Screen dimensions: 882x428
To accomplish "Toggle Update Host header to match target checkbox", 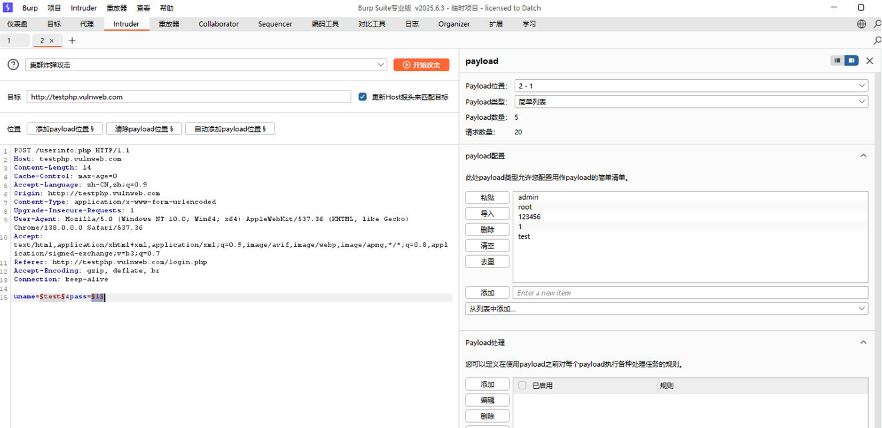I will pyautogui.click(x=363, y=97).
